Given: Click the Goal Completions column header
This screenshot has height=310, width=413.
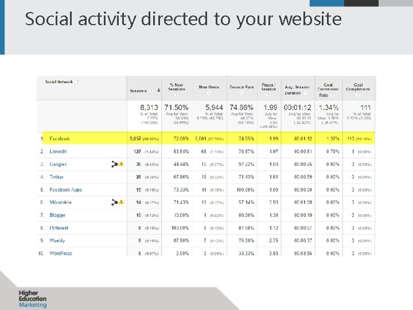Looking at the screenshot, I should coord(358,87).
